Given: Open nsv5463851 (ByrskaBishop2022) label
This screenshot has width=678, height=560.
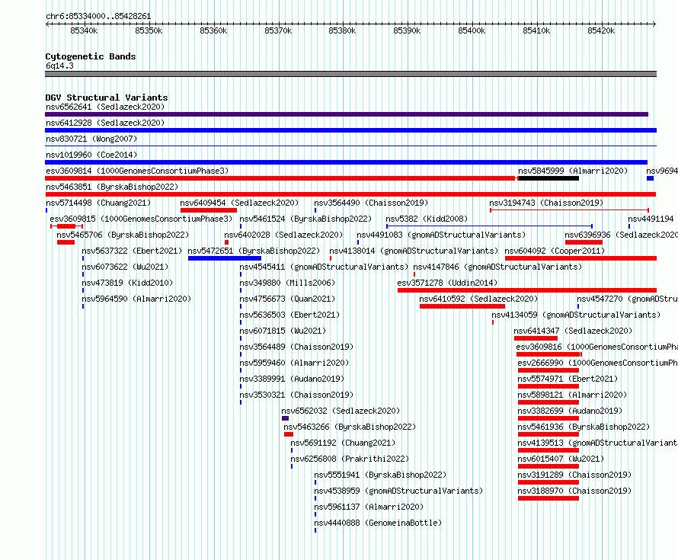Looking at the screenshot, I should 112,187.
